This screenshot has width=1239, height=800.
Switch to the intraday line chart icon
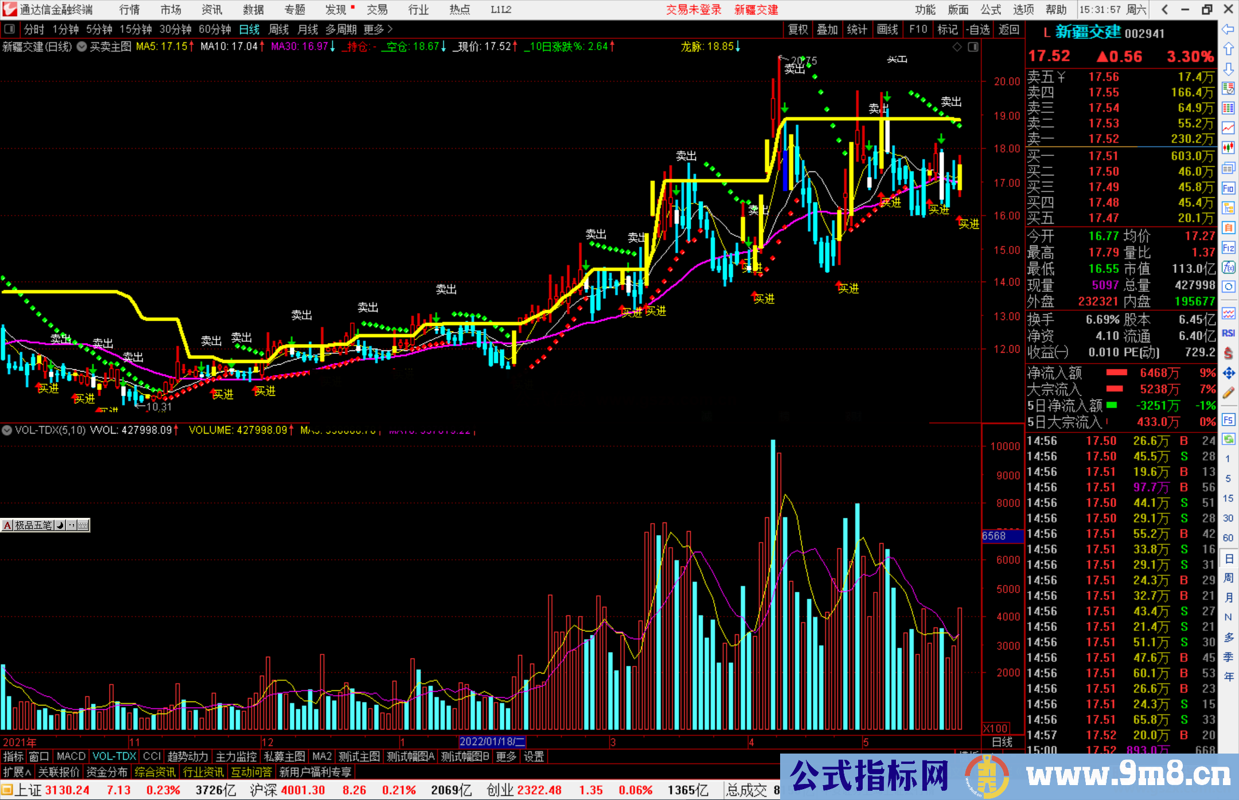(x=1228, y=128)
